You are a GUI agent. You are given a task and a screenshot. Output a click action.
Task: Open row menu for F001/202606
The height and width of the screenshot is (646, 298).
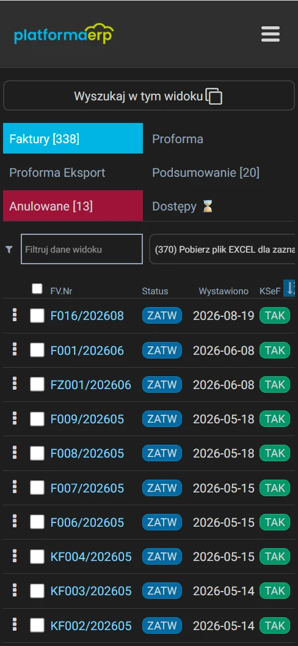15,350
